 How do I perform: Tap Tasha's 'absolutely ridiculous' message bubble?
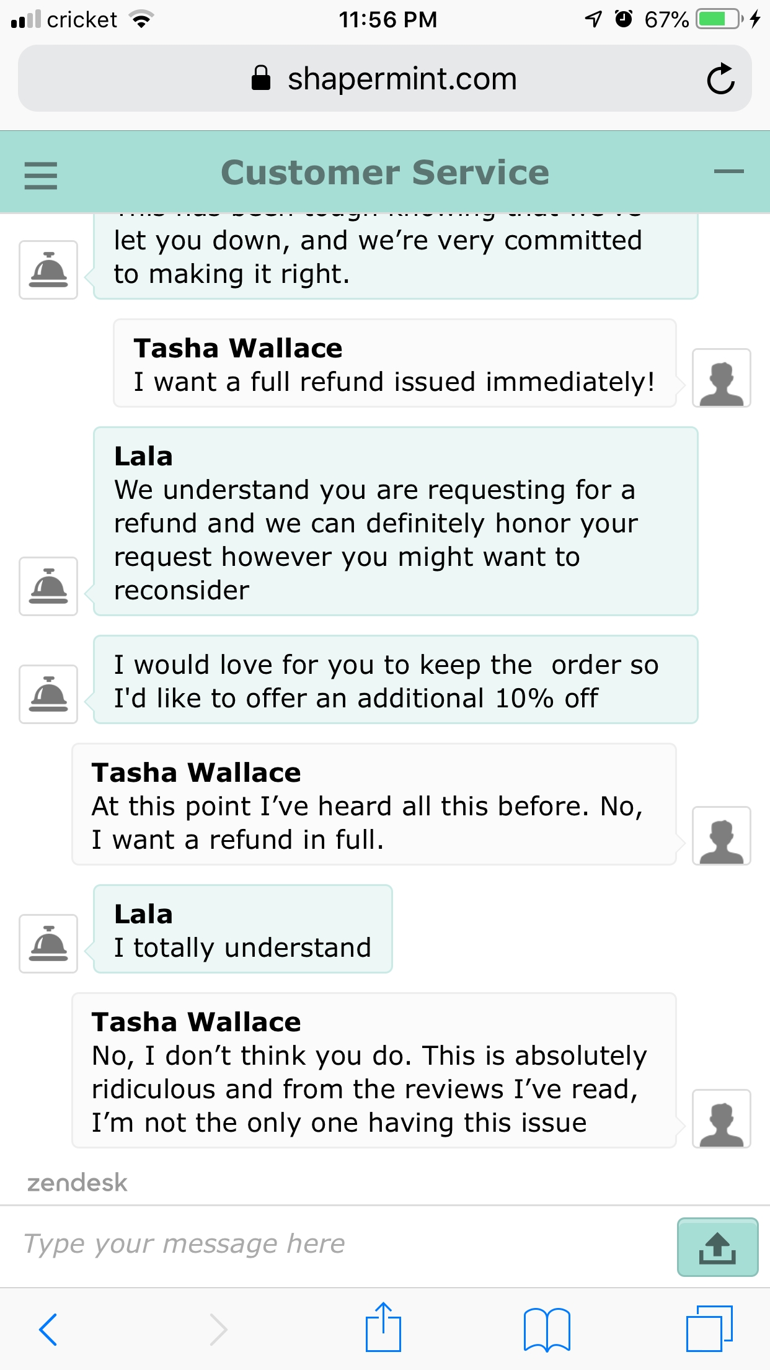pos(373,1071)
